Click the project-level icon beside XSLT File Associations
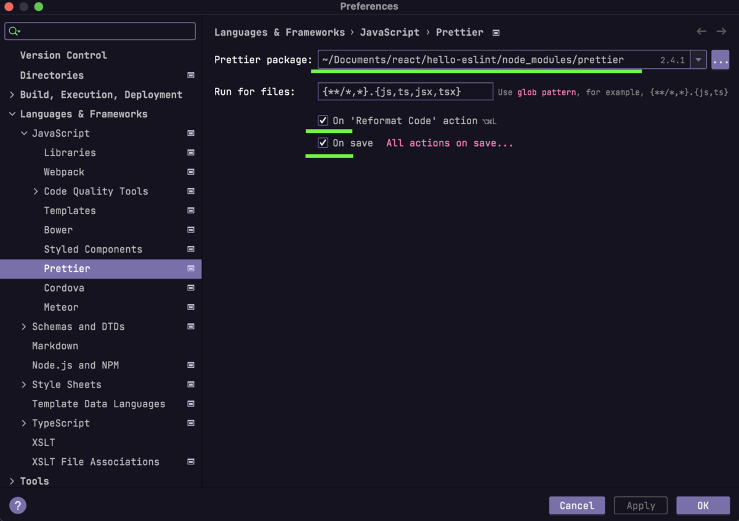 pyautogui.click(x=191, y=462)
